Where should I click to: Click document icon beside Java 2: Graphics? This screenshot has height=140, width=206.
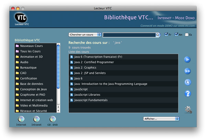coord(72,68)
